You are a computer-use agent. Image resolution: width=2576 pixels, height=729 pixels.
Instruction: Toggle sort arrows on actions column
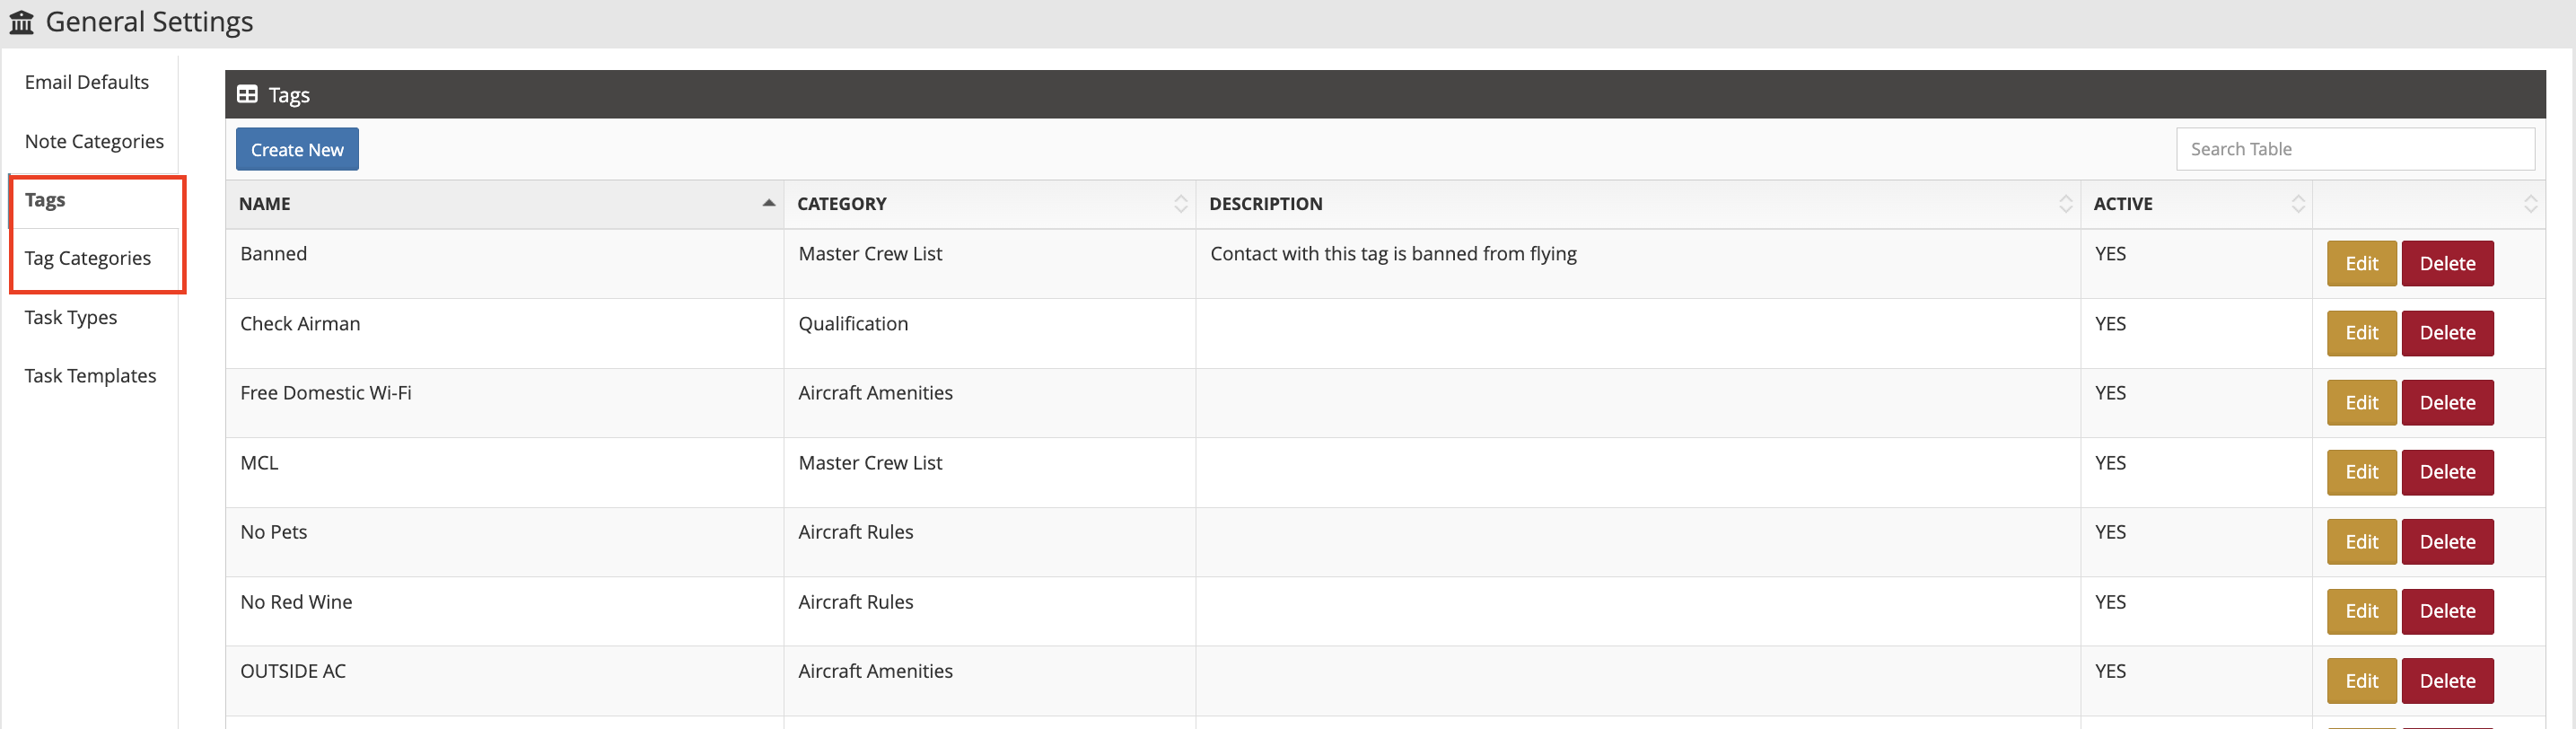click(x=2530, y=204)
